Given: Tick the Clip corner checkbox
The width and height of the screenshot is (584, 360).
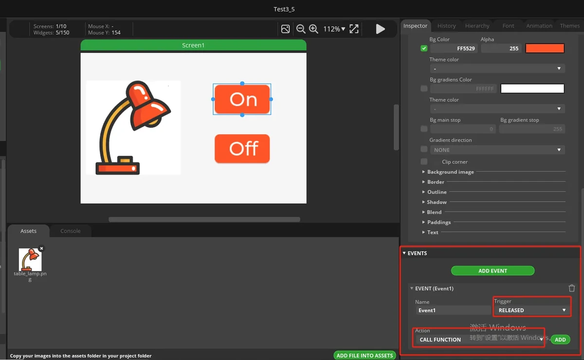Looking at the screenshot, I should tap(424, 162).
